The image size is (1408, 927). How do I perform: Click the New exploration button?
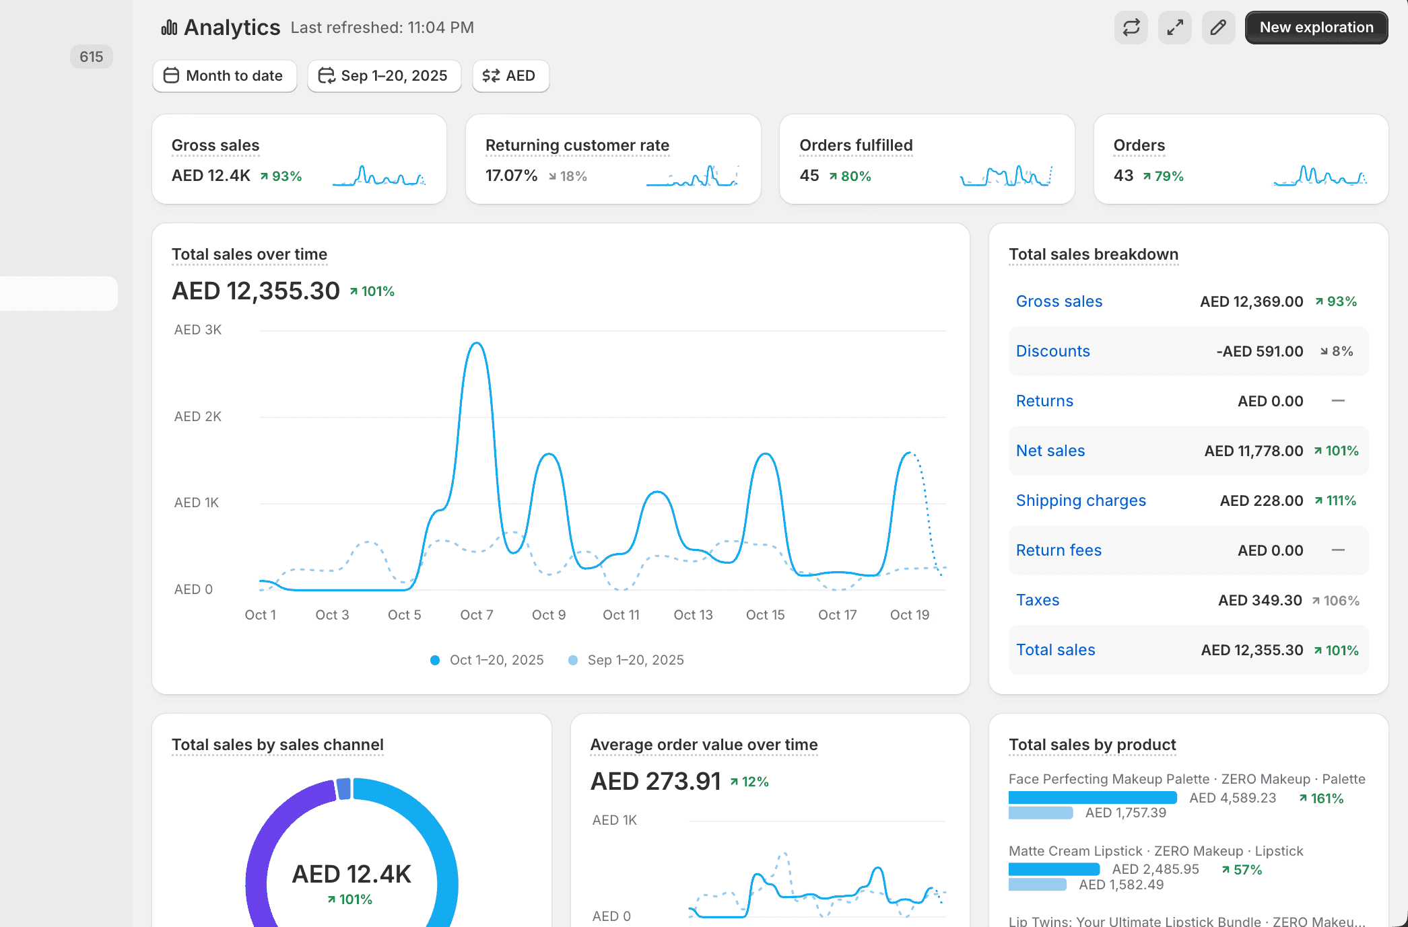click(x=1316, y=28)
